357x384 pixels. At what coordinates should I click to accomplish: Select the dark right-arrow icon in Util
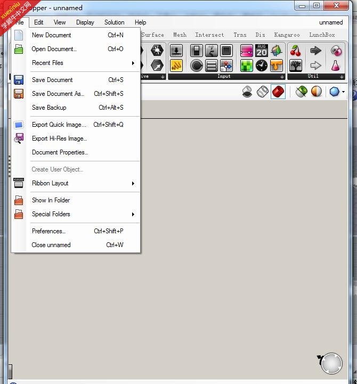(x=315, y=51)
